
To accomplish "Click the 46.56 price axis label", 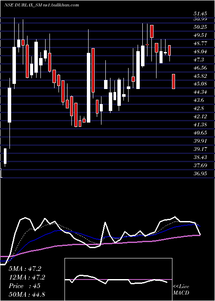I will coord(200,68).
